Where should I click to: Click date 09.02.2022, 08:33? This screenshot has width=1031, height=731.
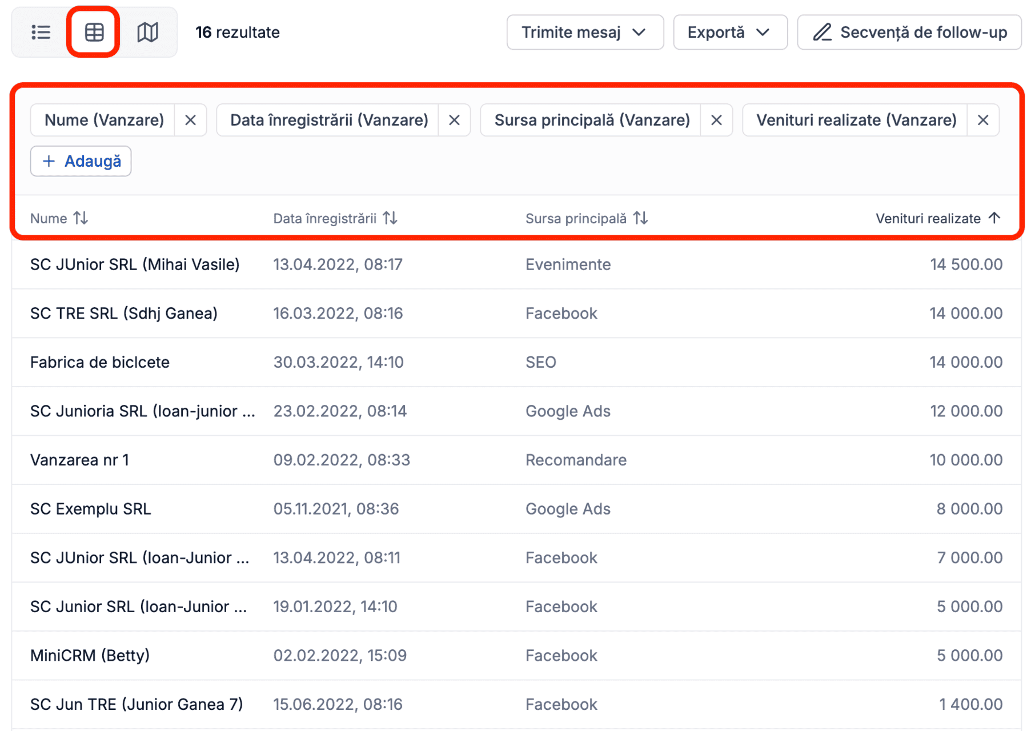pyautogui.click(x=342, y=460)
